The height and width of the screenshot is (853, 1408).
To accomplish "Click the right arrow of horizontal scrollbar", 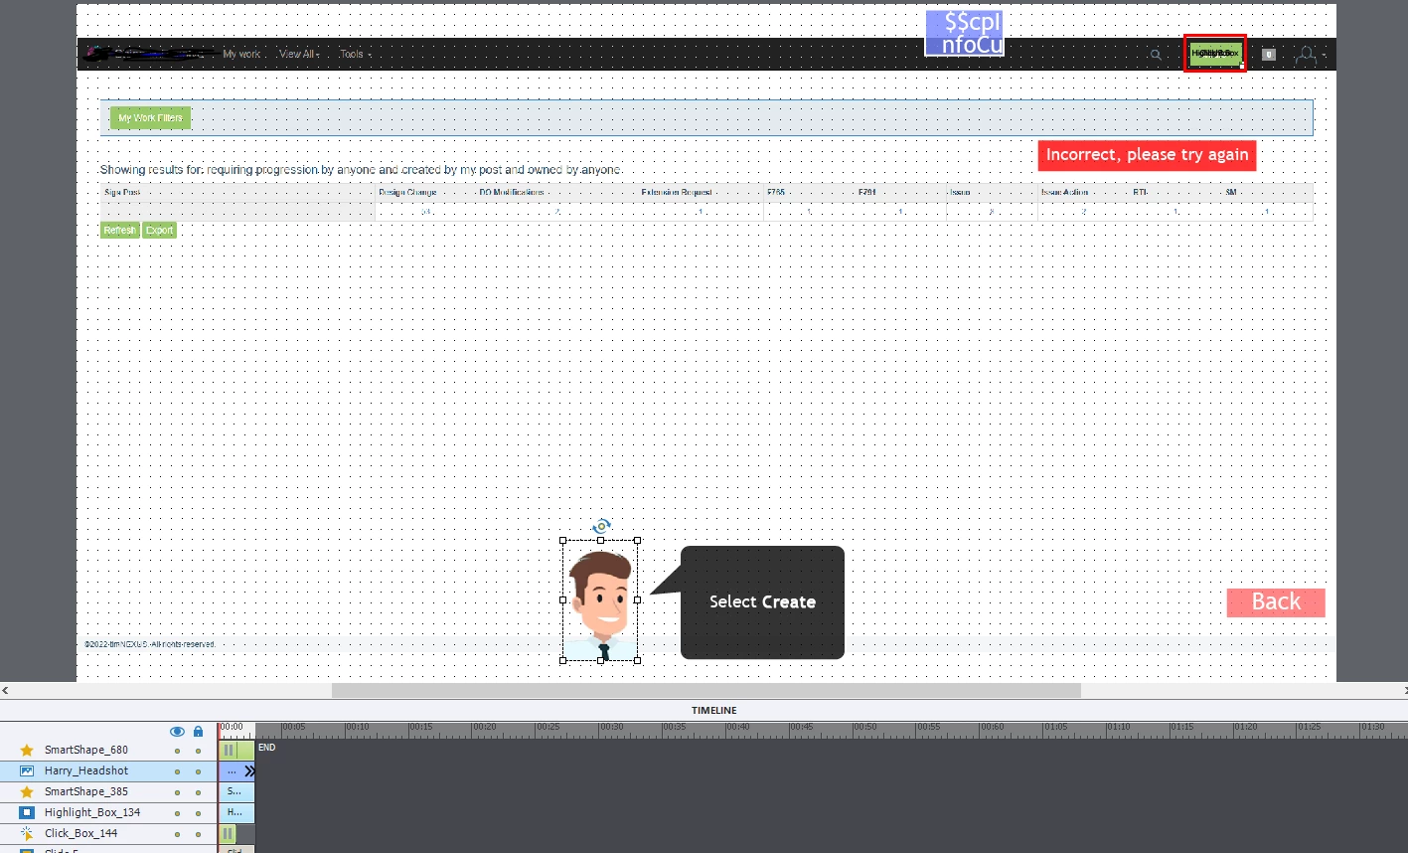I will [x=1404, y=690].
